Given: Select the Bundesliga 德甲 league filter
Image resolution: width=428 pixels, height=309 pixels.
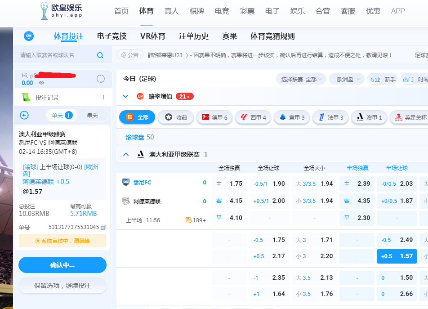Looking at the screenshot, I should click(x=214, y=117).
